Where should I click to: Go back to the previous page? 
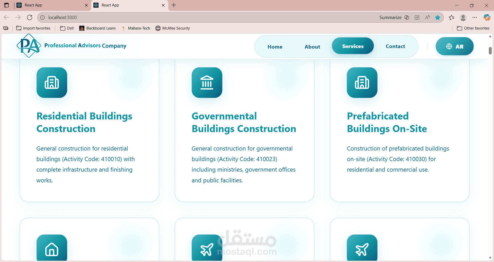point(6,17)
